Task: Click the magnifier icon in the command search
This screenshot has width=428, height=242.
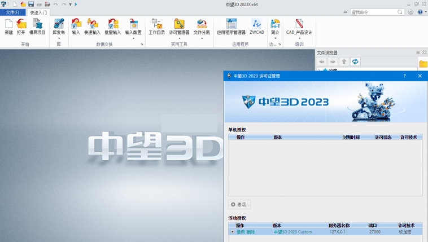Action: [400, 12]
